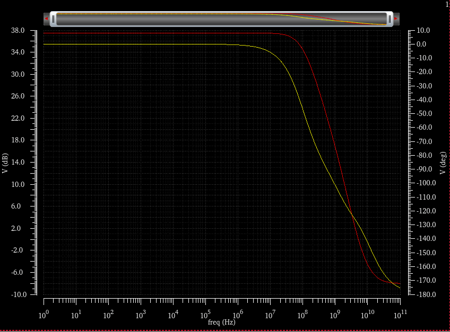Click the right handle of the zoom slider
Image resolution: width=450 pixels, height=332 pixels.
[x=390, y=19]
